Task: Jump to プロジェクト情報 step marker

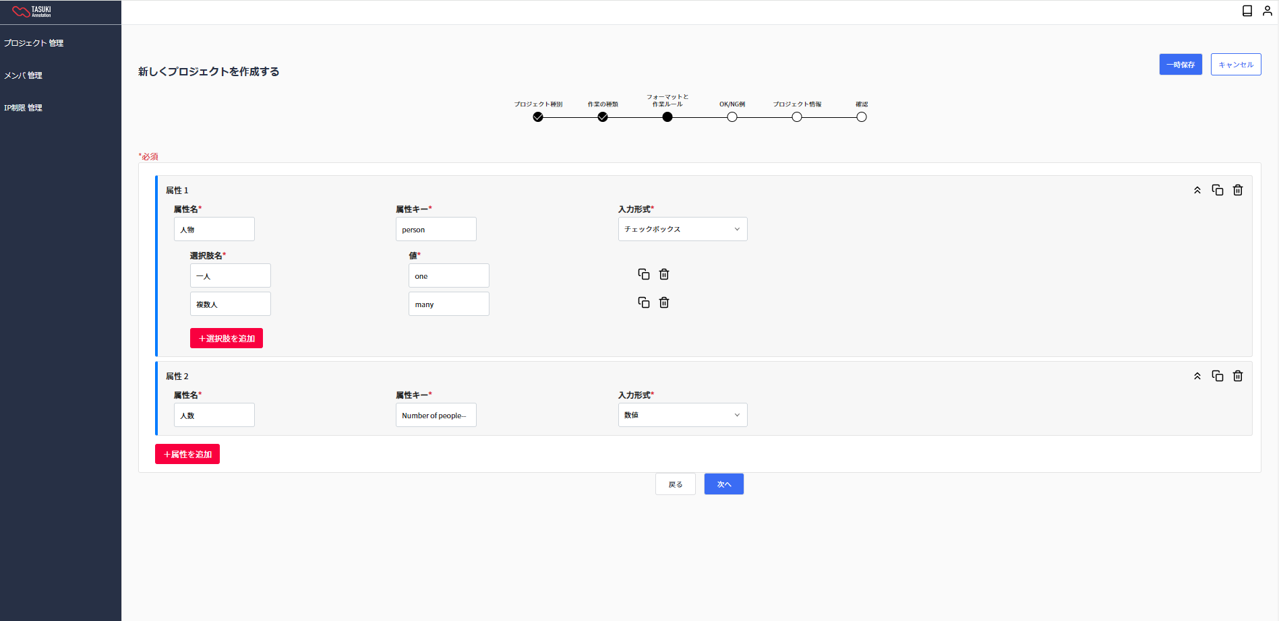Action: [x=797, y=117]
